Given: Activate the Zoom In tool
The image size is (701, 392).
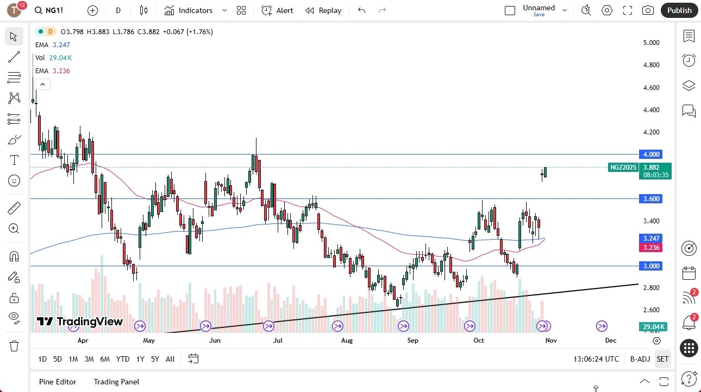Looking at the screenshot, I should [14, 228].
